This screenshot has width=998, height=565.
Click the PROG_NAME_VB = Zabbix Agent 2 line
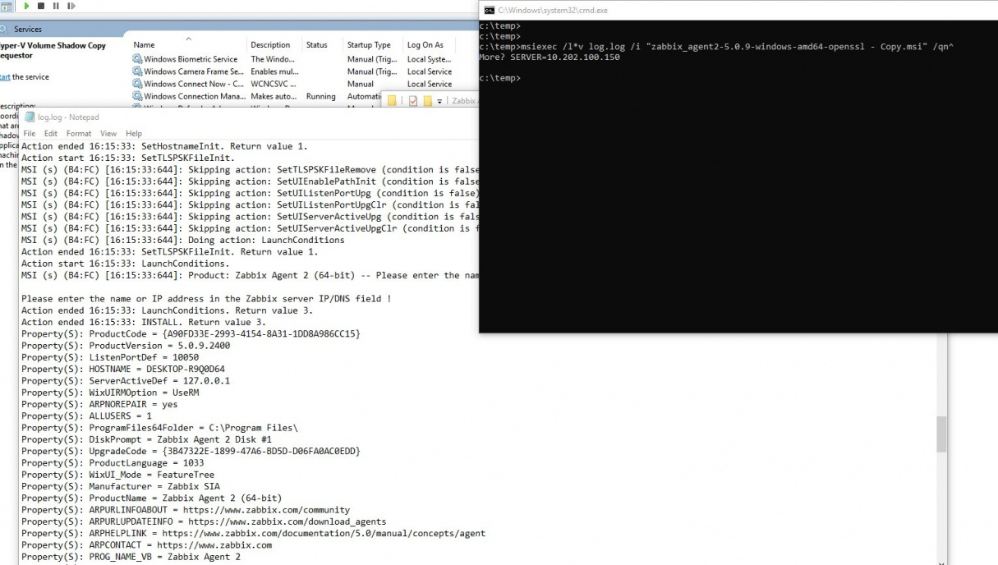pos(131,557)
